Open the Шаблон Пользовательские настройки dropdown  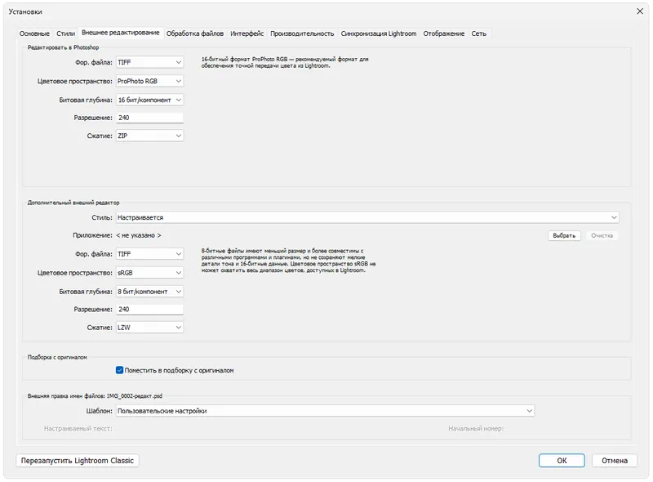pyautogui.click(x=325, y=411)
